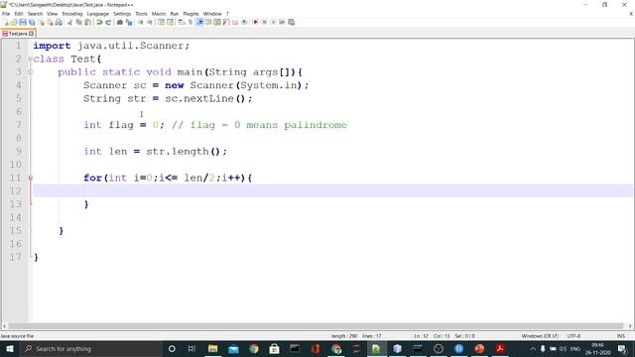Click the INS insert mode indicator
The image size is (635, 357).
620,336
